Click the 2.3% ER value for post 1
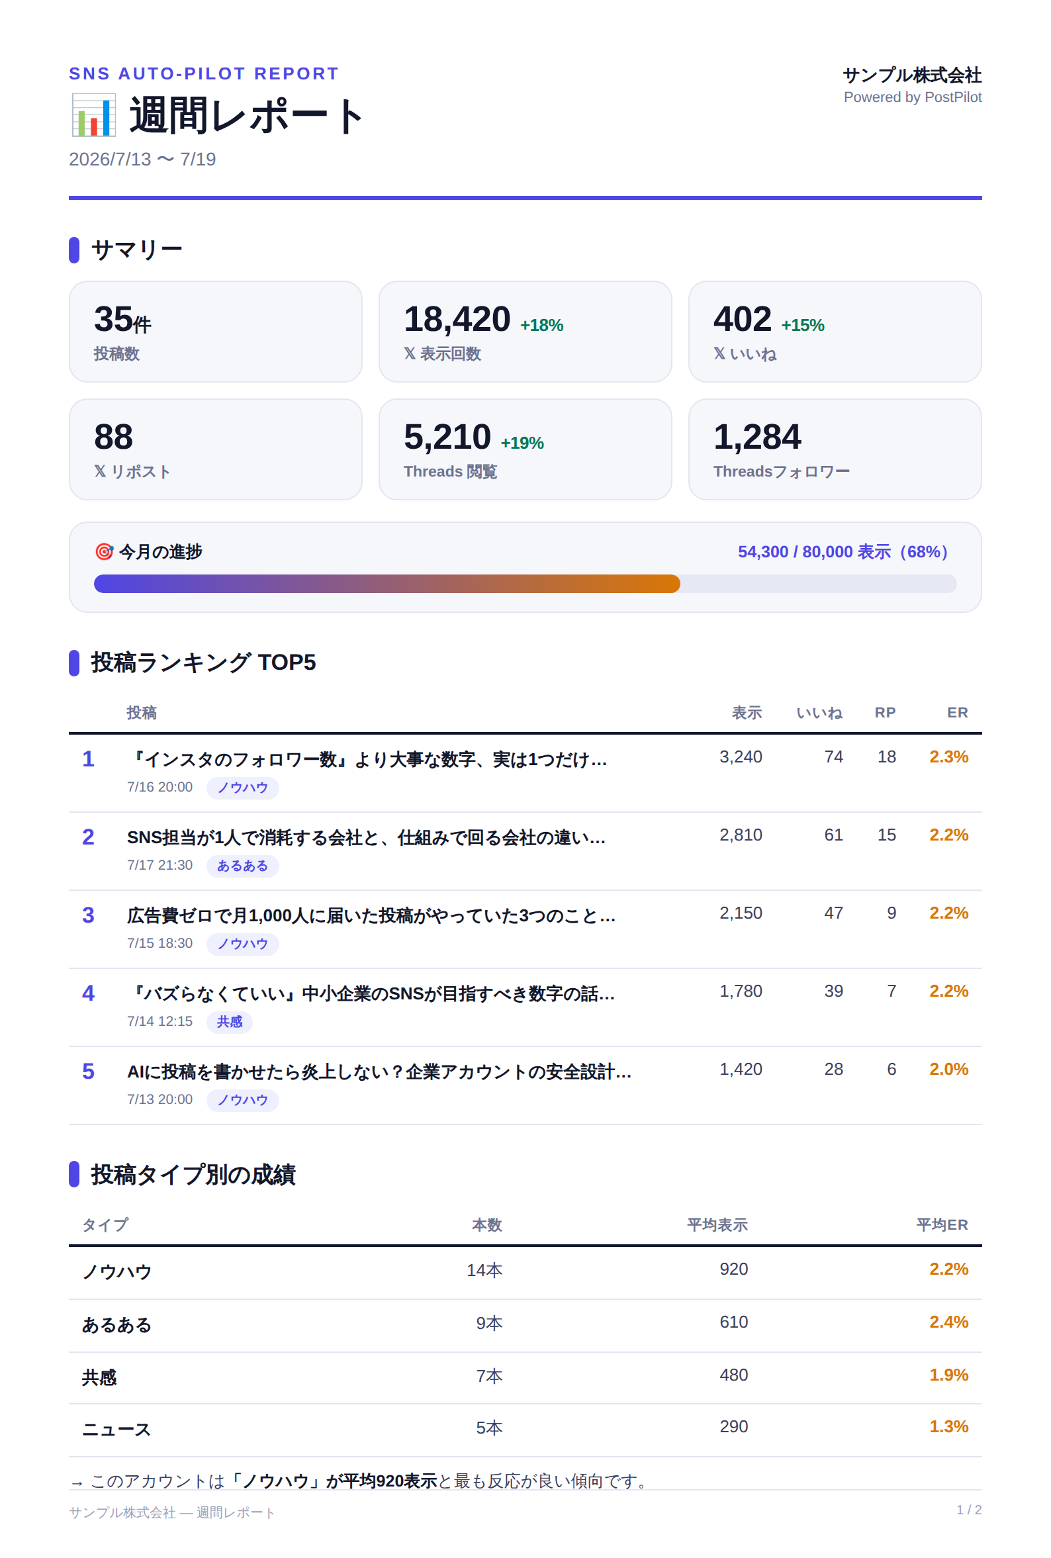1051x1558 pixels. point(948,756)
